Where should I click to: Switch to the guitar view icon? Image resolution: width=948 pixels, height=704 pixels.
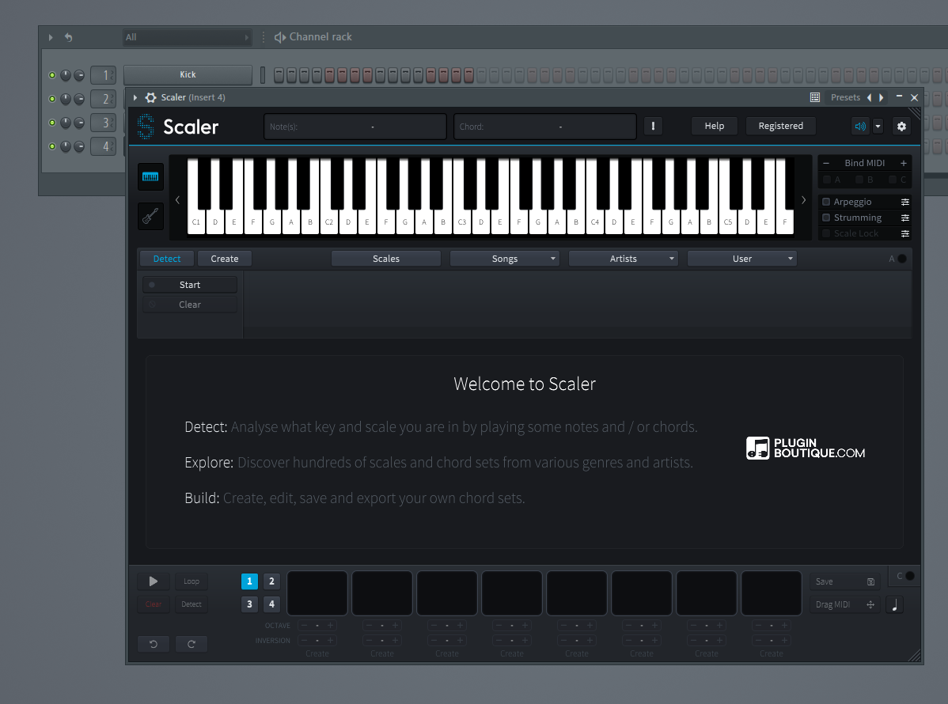point(150,216)
